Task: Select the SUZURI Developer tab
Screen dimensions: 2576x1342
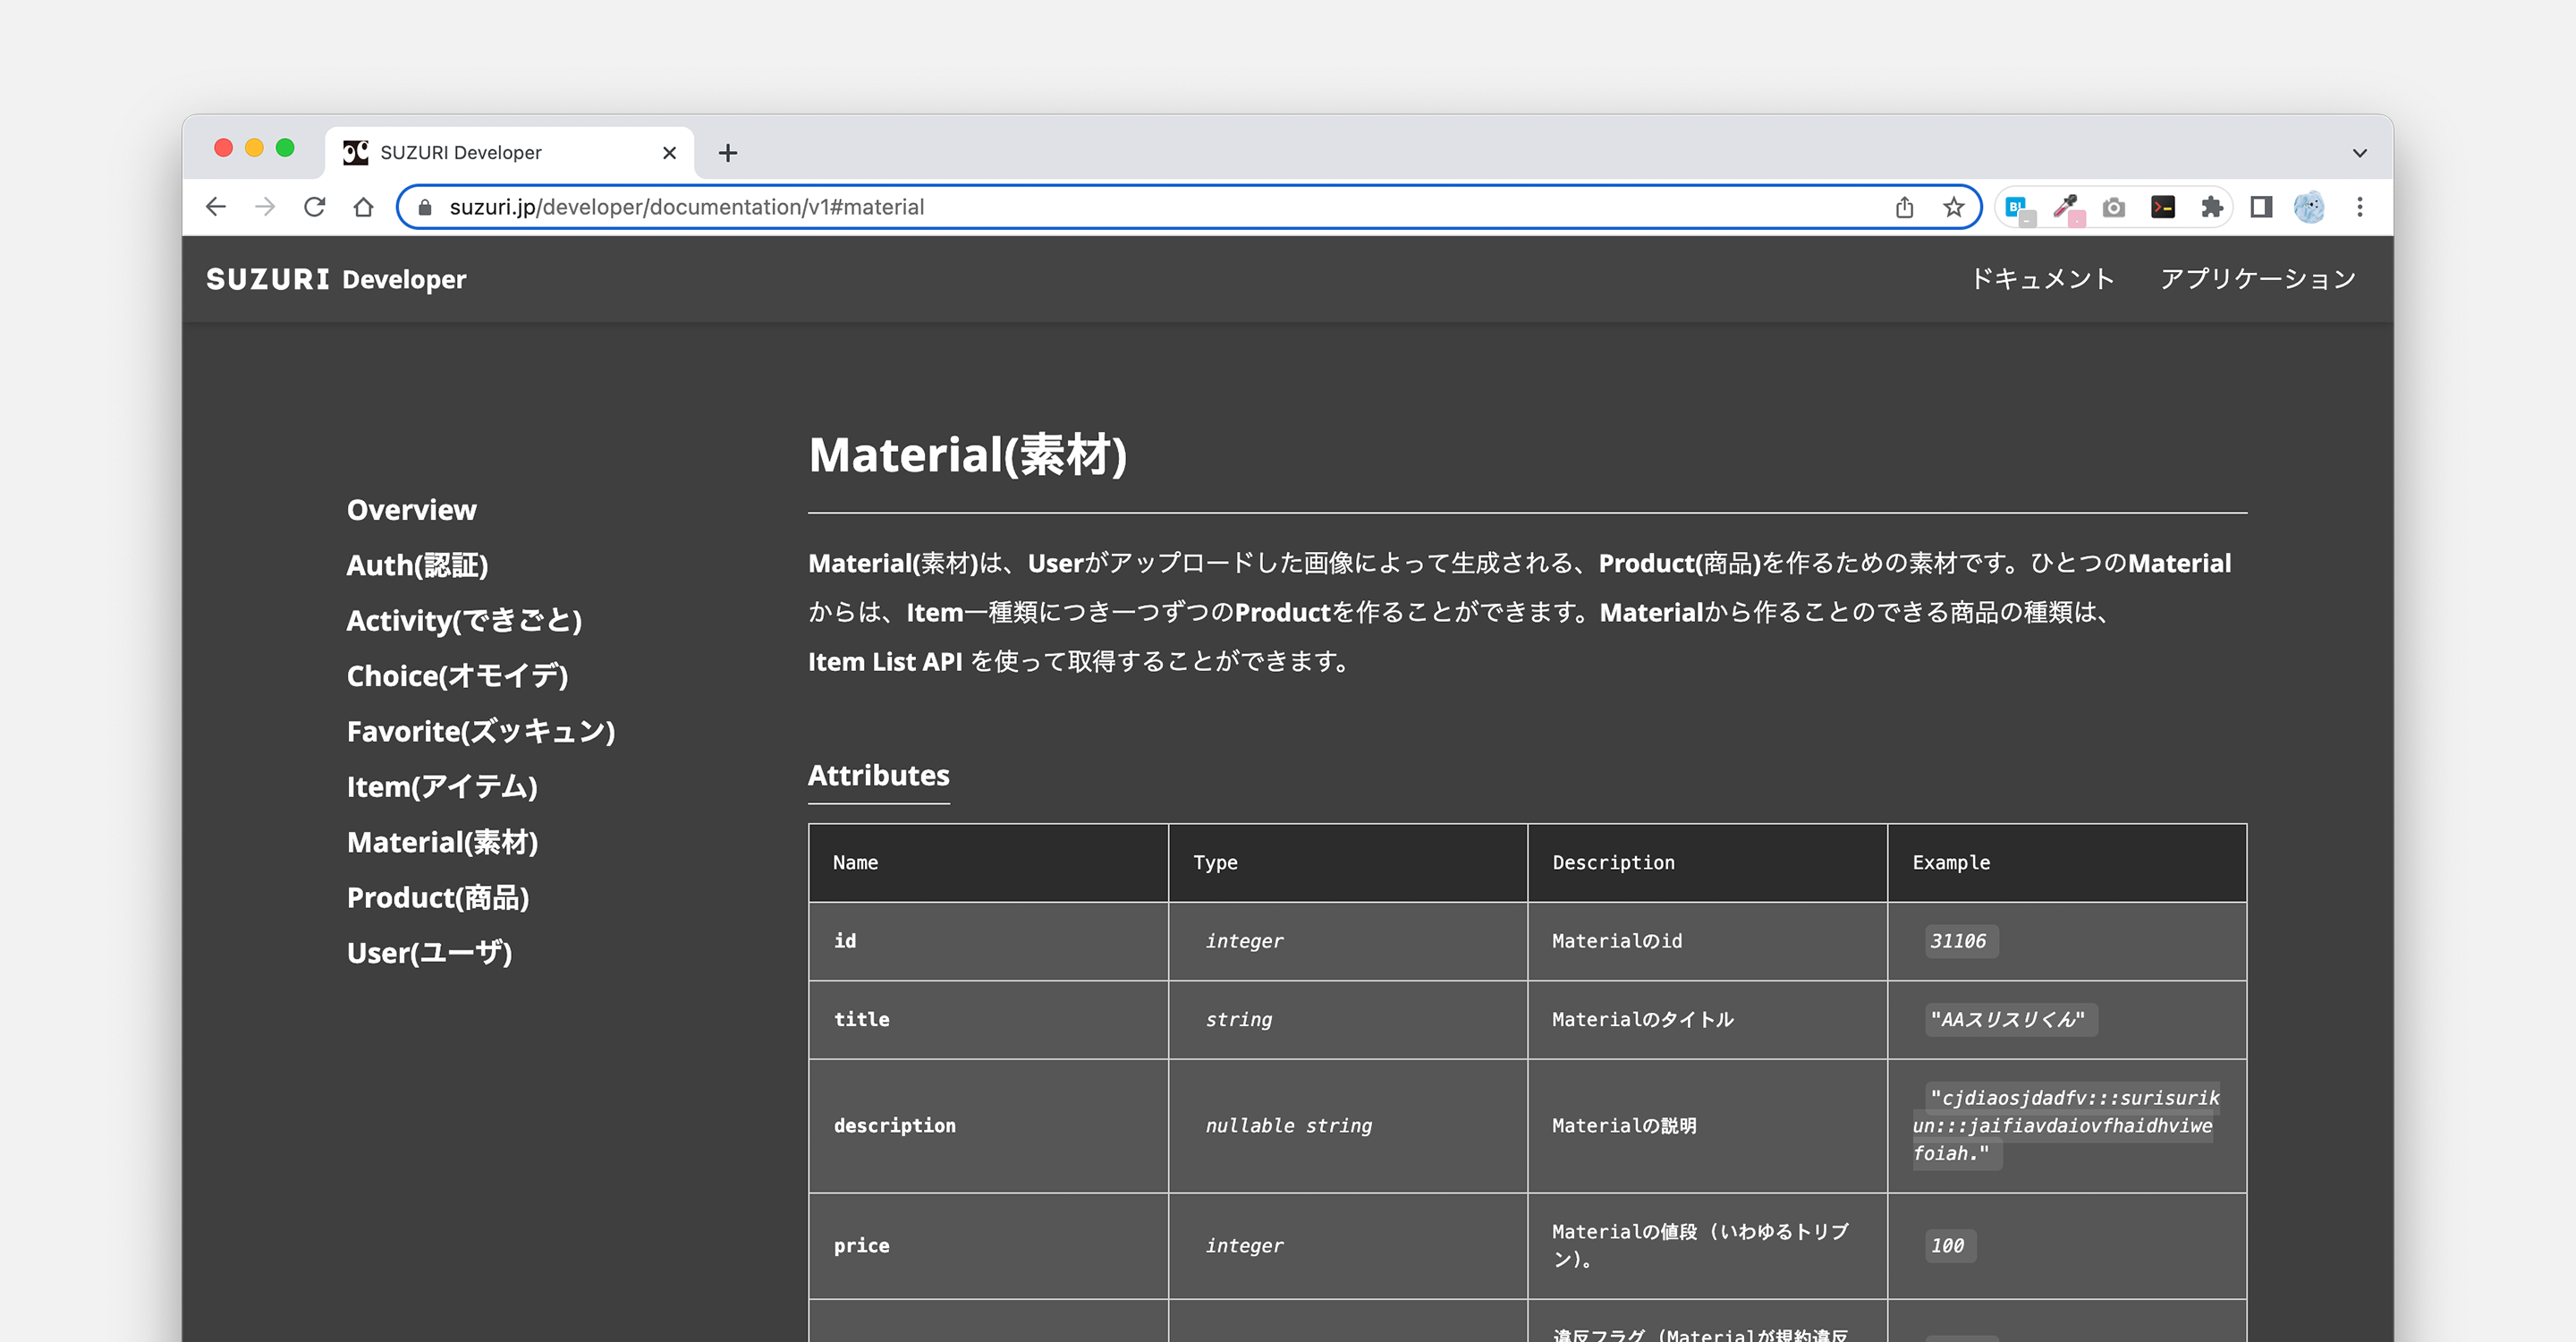Action: click(x=510, y=153)
